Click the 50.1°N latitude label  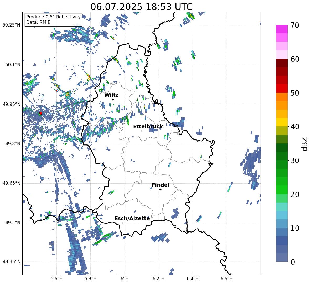pos(13,65)
